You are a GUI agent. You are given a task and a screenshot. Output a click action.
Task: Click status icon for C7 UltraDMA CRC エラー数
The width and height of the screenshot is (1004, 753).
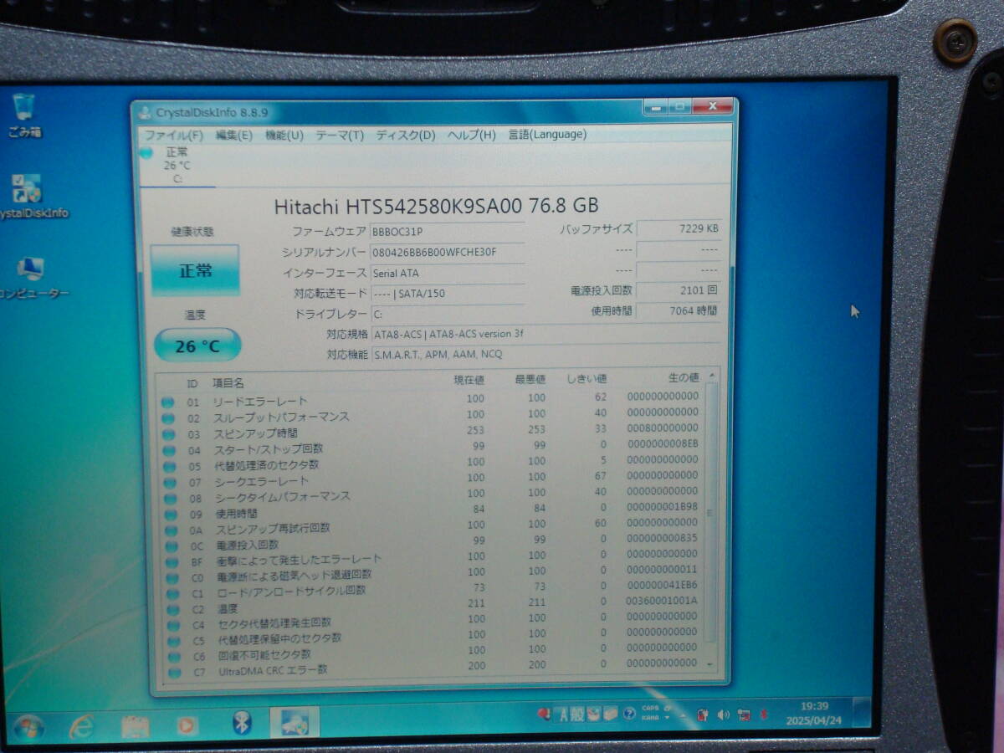174,672
